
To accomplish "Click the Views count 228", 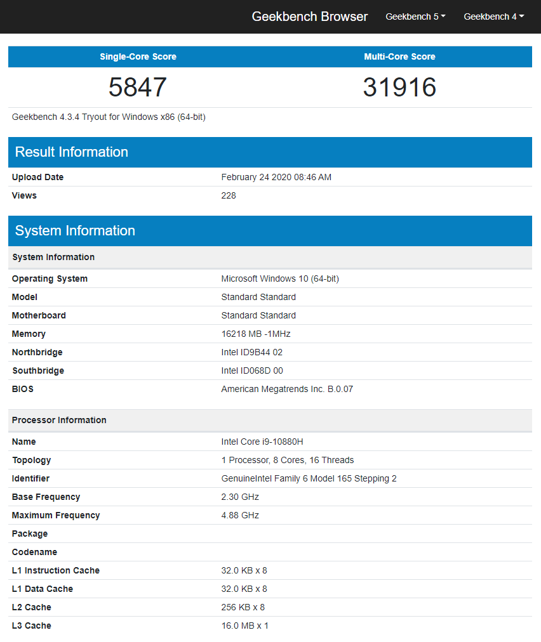I will tap(229, 195).
